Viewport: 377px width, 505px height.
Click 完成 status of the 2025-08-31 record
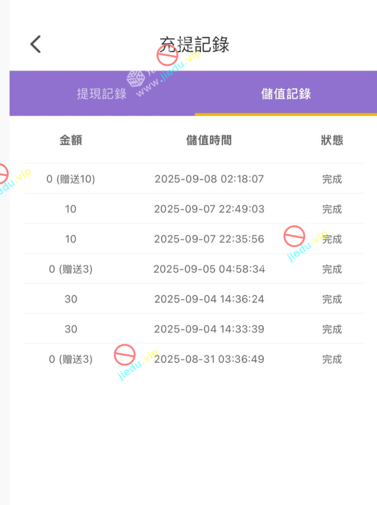[332, 359]
